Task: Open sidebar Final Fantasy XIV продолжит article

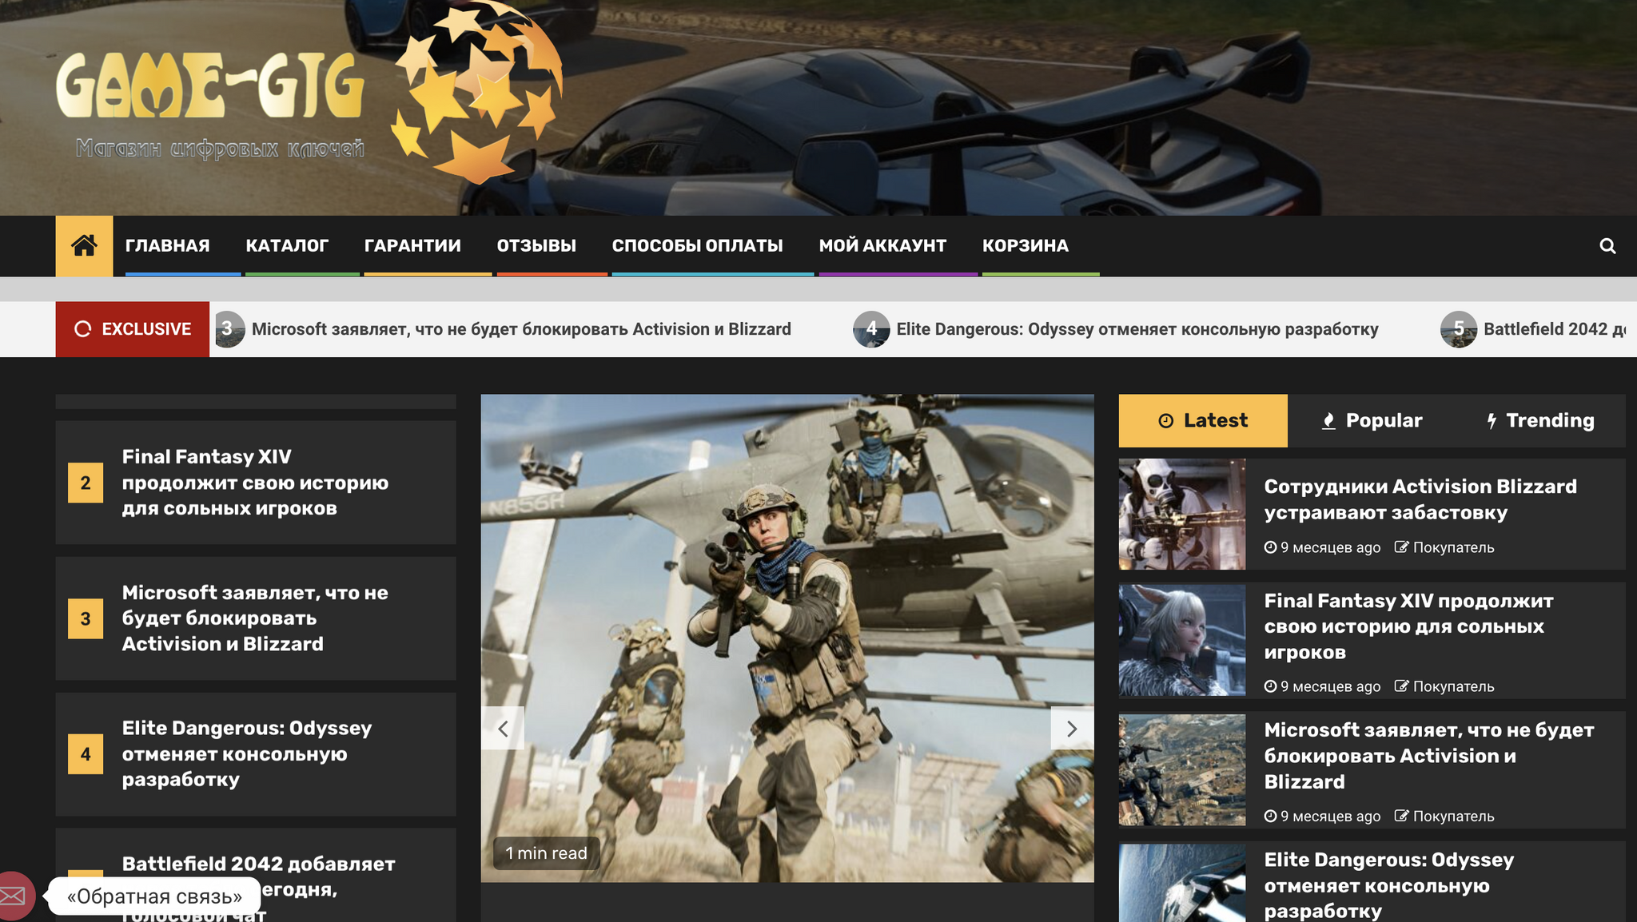Action: tap(1408, 626)
